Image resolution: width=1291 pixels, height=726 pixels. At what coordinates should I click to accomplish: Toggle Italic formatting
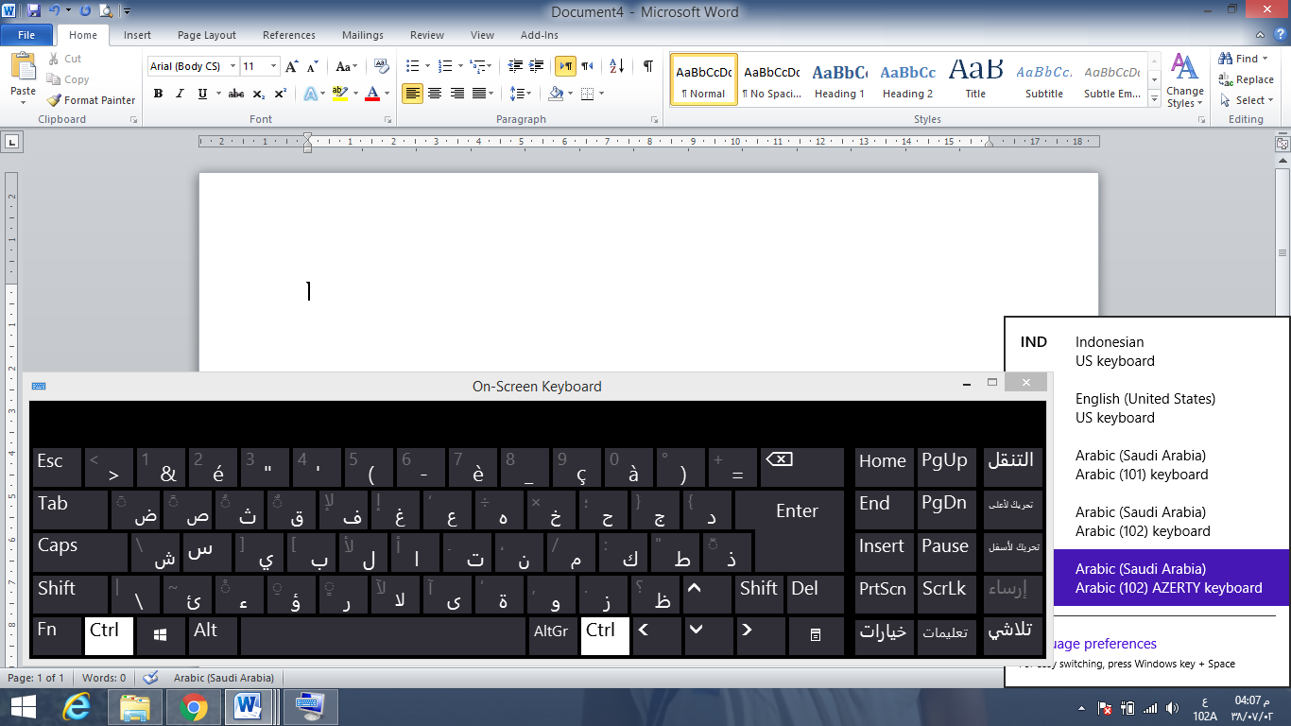(x=178, y=94)
